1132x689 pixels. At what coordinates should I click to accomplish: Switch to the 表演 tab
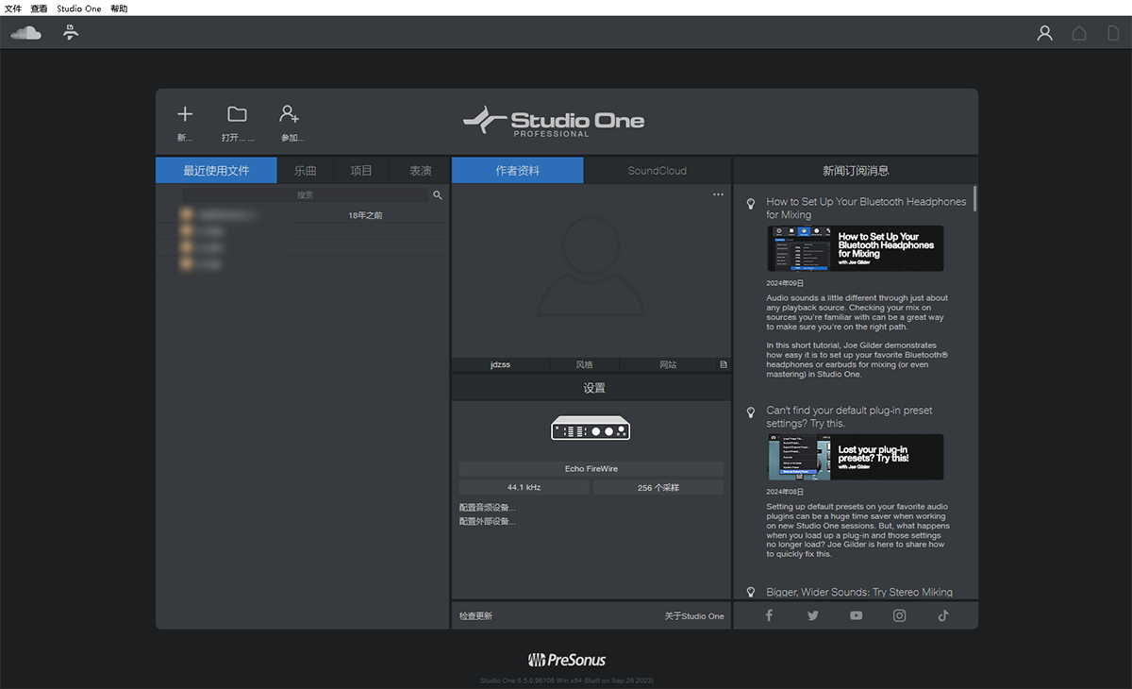click(x=420, y=171)
